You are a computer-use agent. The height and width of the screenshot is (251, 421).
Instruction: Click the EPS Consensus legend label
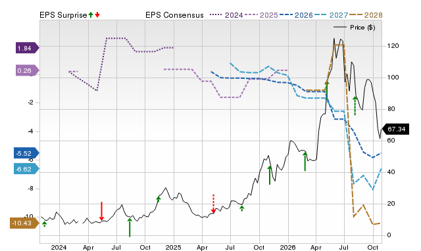pos(174,15)
